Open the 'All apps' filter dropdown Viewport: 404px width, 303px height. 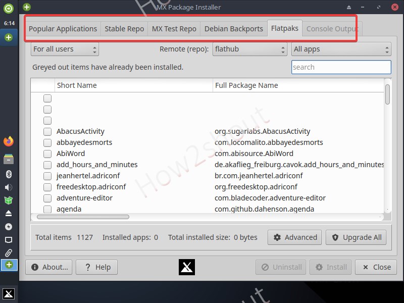tap(340, 49)
